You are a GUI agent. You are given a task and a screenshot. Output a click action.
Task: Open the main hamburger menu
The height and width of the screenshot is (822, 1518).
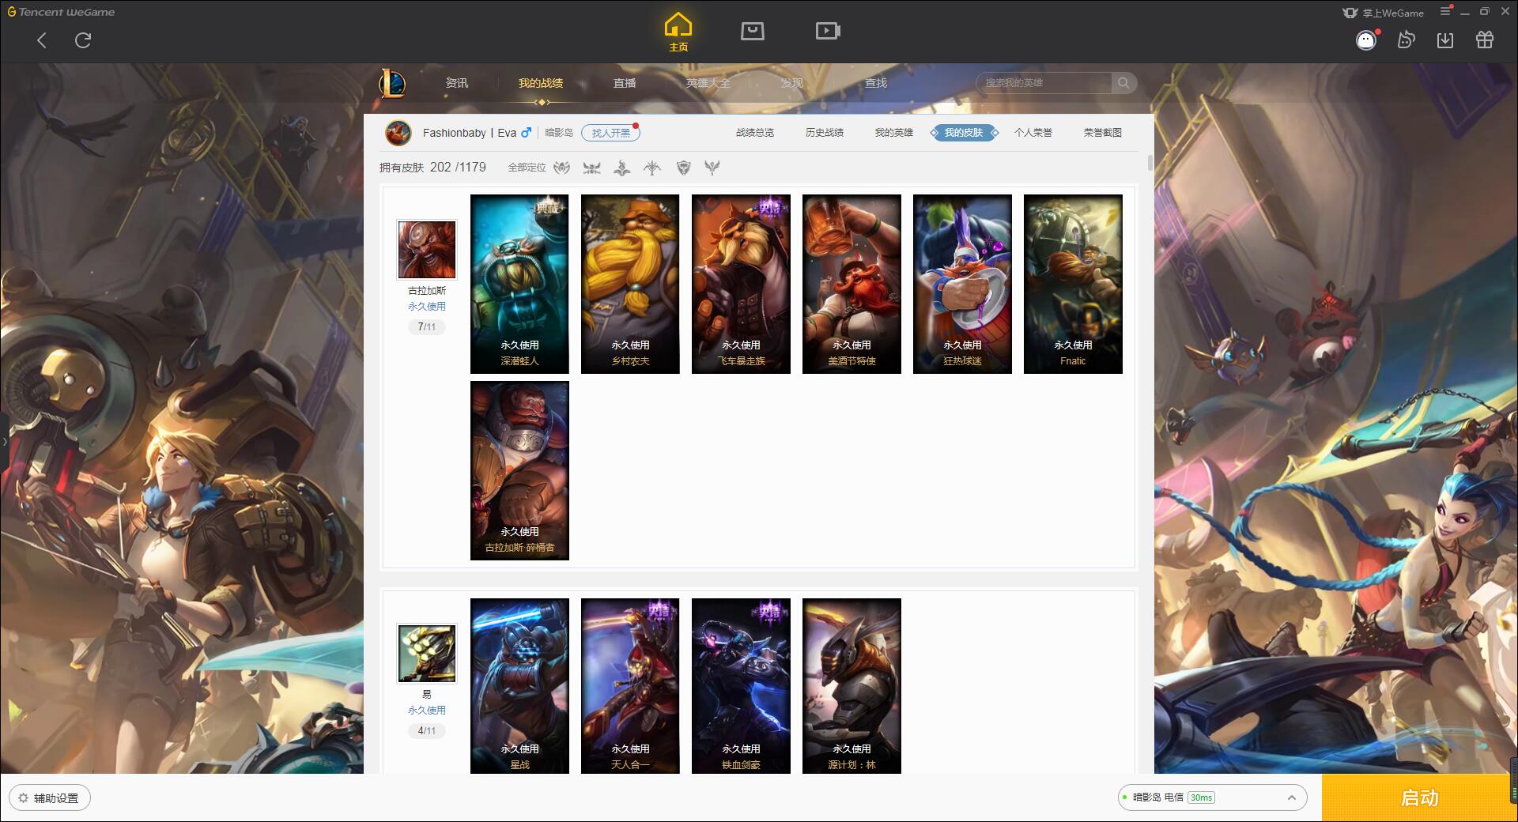[1445, 11]
